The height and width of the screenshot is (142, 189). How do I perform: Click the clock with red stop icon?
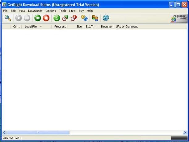74,18
